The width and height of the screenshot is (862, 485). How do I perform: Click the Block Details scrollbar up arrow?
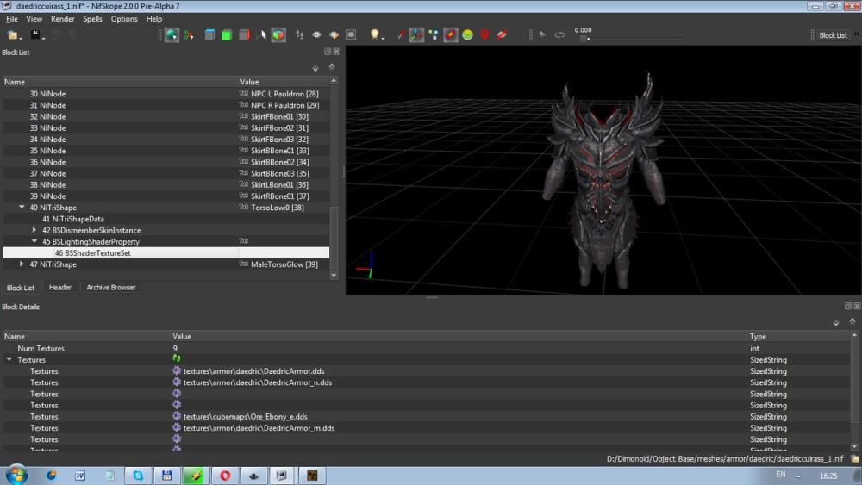point(853,334)
